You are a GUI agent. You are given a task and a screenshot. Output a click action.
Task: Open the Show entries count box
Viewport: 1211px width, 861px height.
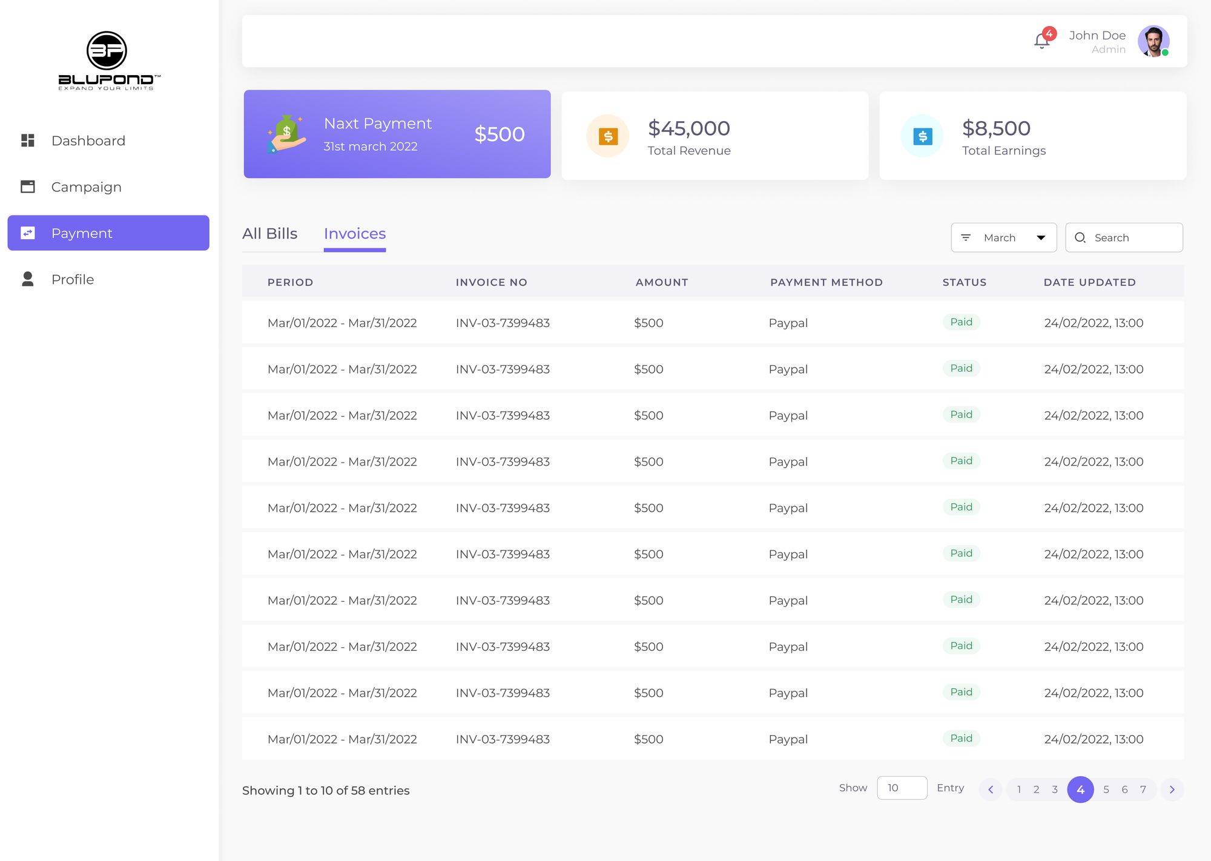coord(902,788)
